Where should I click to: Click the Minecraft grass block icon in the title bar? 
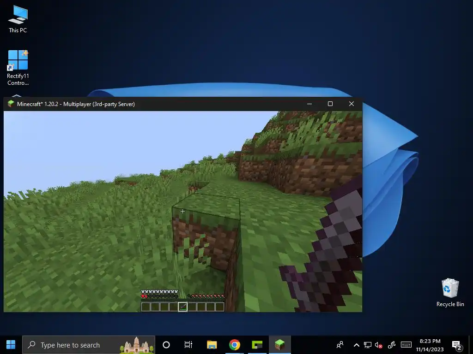click(x=11, y=104)
